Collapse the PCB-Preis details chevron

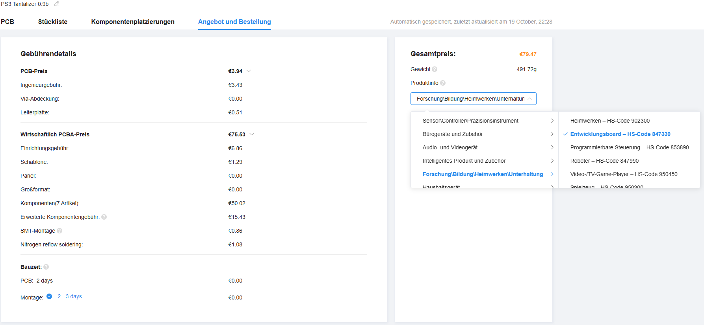coord(249,71)
